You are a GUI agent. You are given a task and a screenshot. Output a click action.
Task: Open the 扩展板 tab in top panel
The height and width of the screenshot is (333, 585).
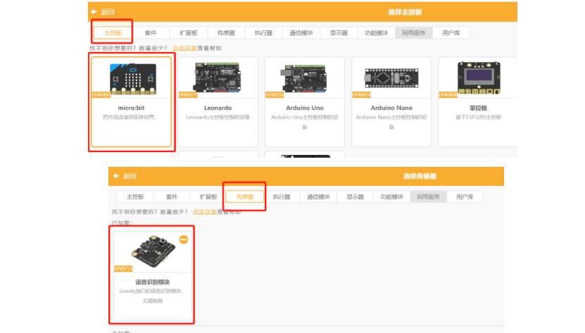(189, 33)
